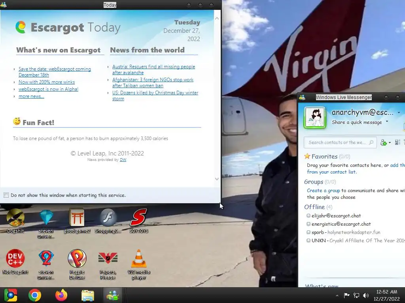405x303 pixels.
Task: Click the Escargot logo in Today window
Action: click(x=21, y=27)
